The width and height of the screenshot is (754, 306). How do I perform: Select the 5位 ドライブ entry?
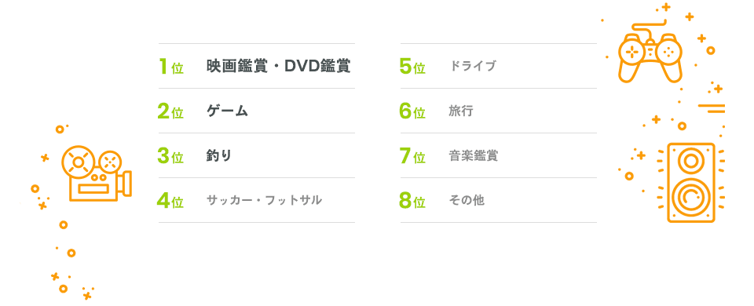click(x=499, y=66)
